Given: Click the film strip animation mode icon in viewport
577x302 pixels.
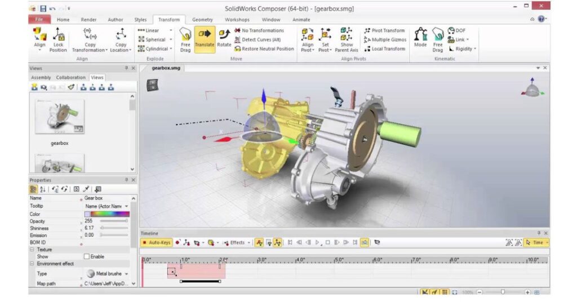Looking at the screenshot, I should pyautogui.click(x=152, y=85).
